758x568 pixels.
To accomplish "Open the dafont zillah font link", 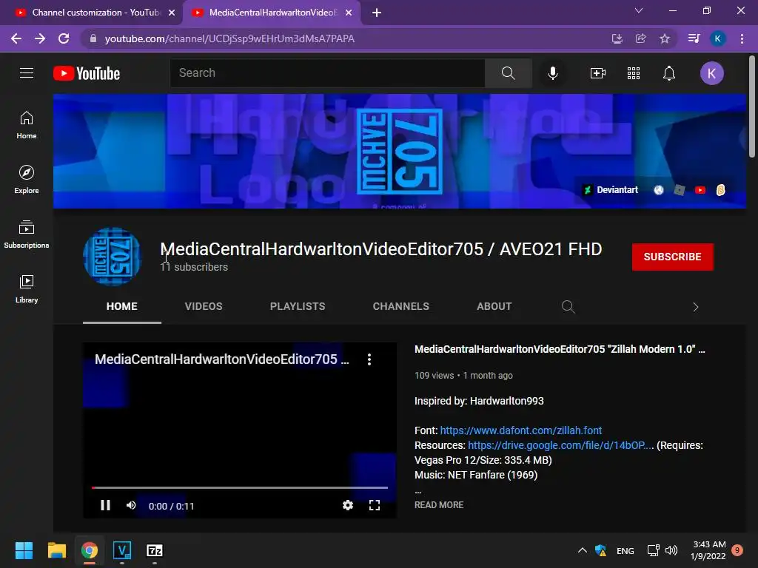I will (520, 430).
